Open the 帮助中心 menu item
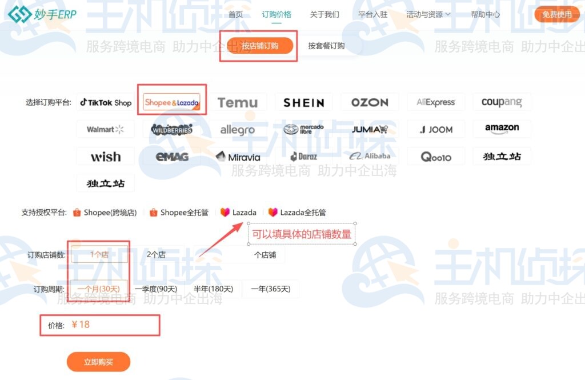The image size is (585, 380). (485, 14)
